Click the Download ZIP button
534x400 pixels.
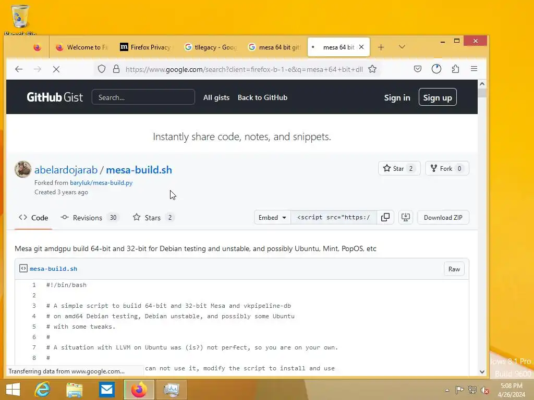[x=443, y=217]
